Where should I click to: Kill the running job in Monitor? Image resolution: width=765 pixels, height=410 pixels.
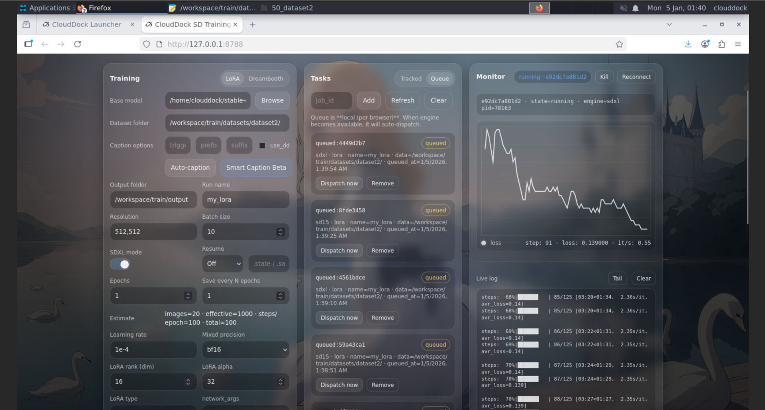tap(604, 77)
